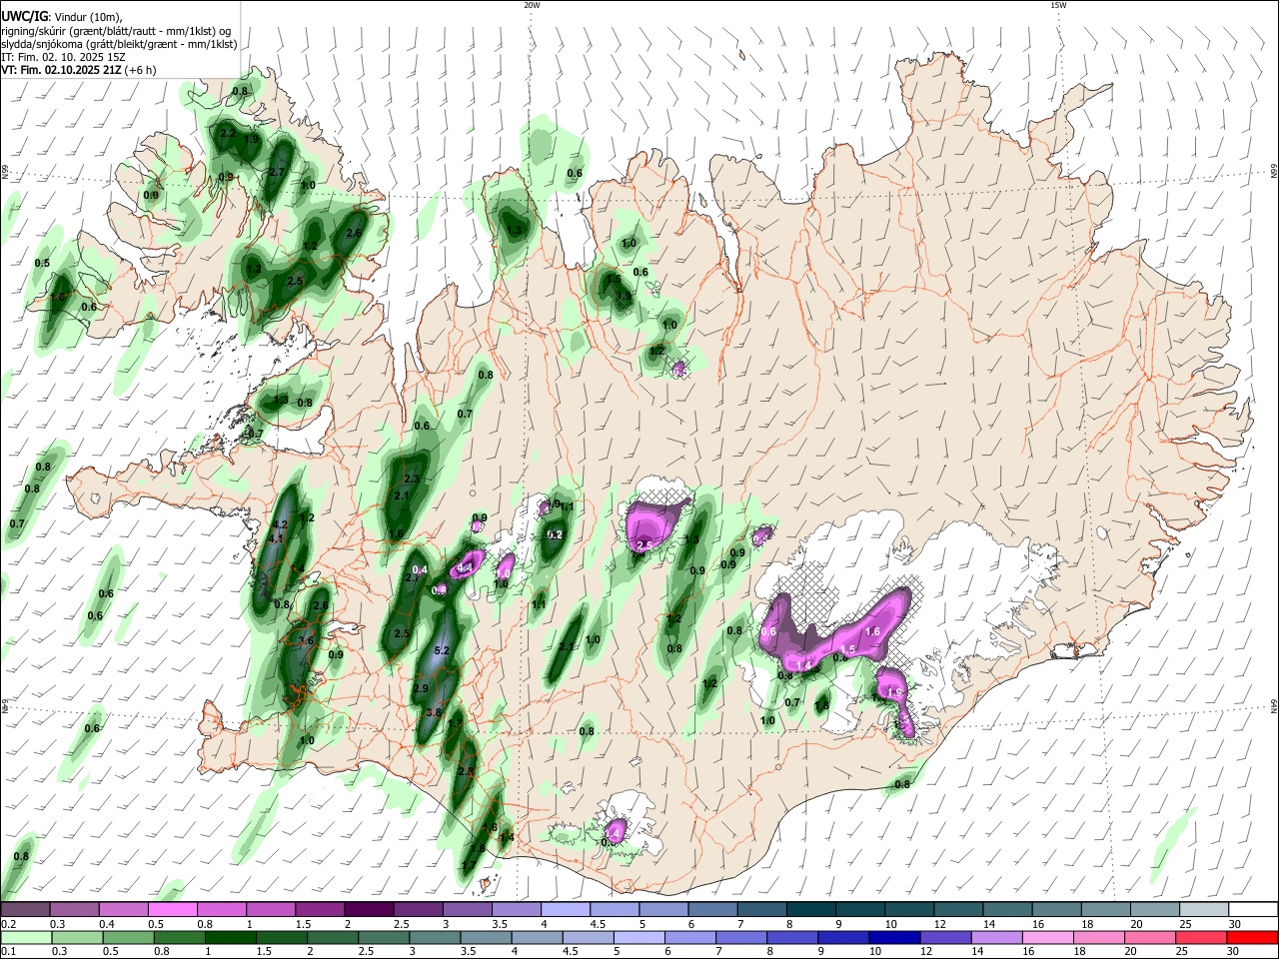Pick the darkest green rain swatch labeled 1
Viewport: 1279px width, 959px height.
pos(230,937)
